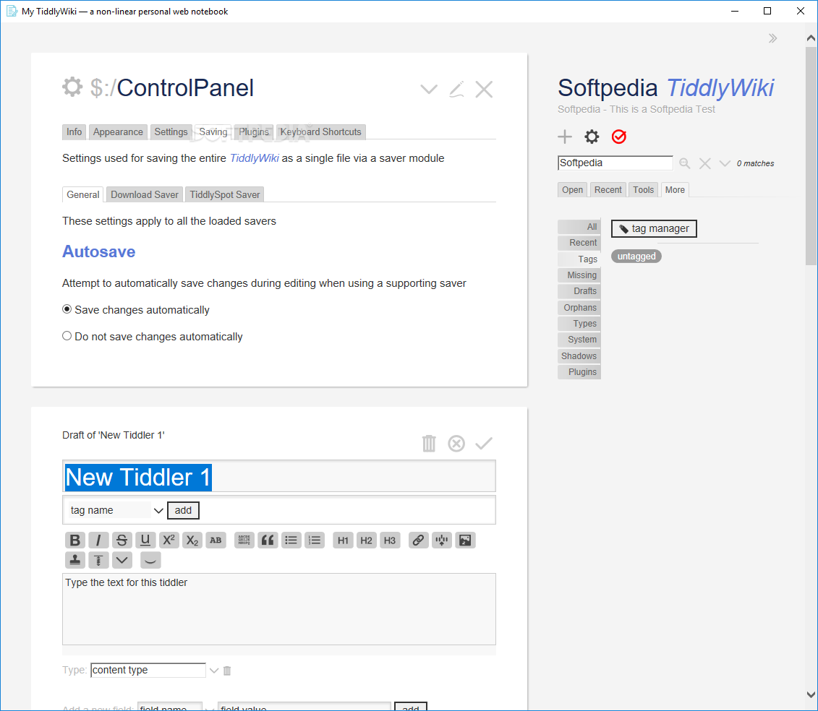Clear the sidebar search field
The width and height of the screenshot is (818, 711).
[x=704, y=163]
